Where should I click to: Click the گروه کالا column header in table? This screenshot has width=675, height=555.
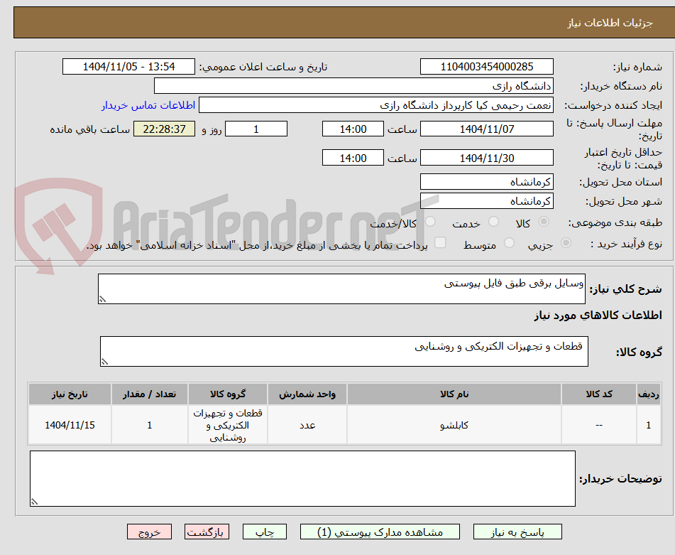pyautogui.click(x=228, y=394)
